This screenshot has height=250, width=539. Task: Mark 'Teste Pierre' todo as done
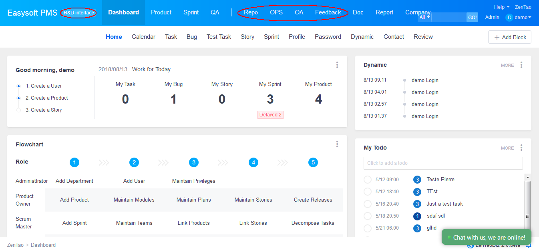pyautogui.click(x=368, y=180)
